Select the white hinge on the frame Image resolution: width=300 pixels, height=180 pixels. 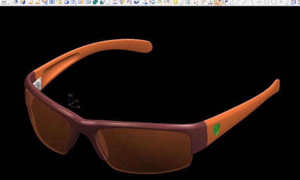[x=38, y=83]
